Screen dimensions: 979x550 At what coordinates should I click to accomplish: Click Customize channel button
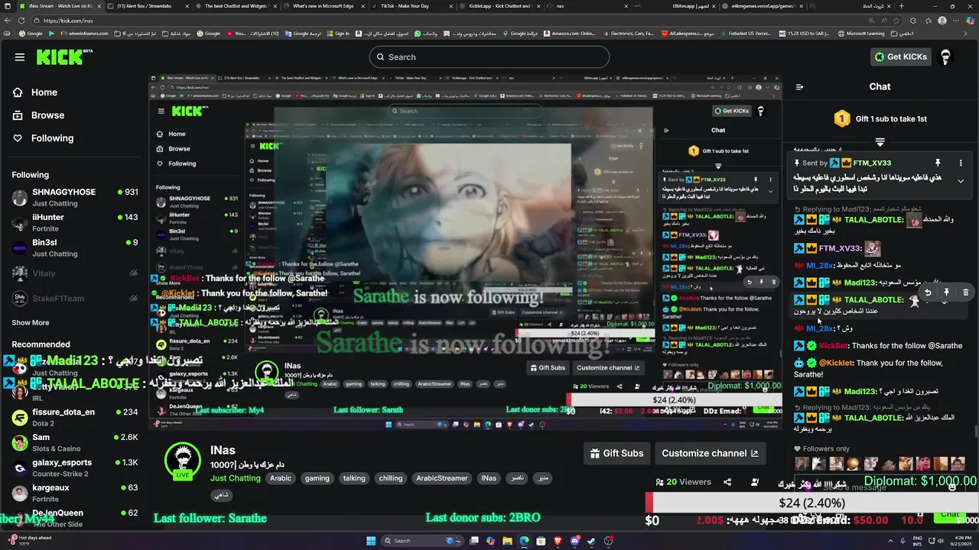pyautogui.click(x=710, y=453)
